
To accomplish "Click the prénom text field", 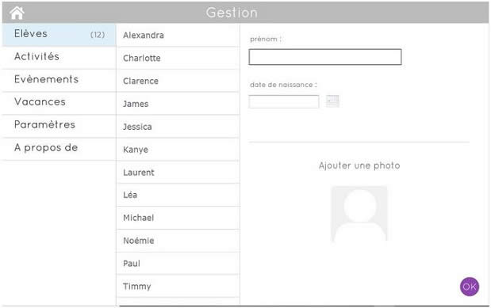I will [x=325, y=57].
